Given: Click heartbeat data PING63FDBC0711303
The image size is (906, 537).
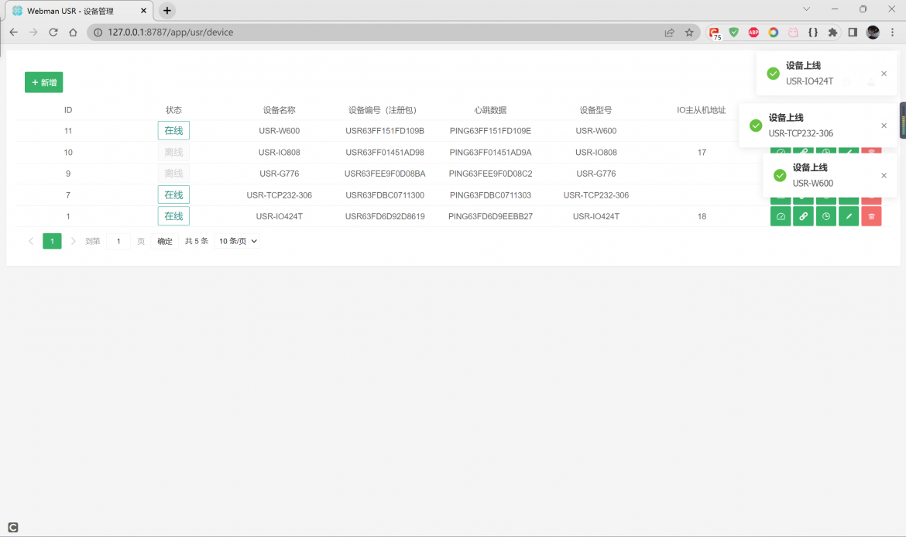Looking at the screenshot, I should point(491,195).
